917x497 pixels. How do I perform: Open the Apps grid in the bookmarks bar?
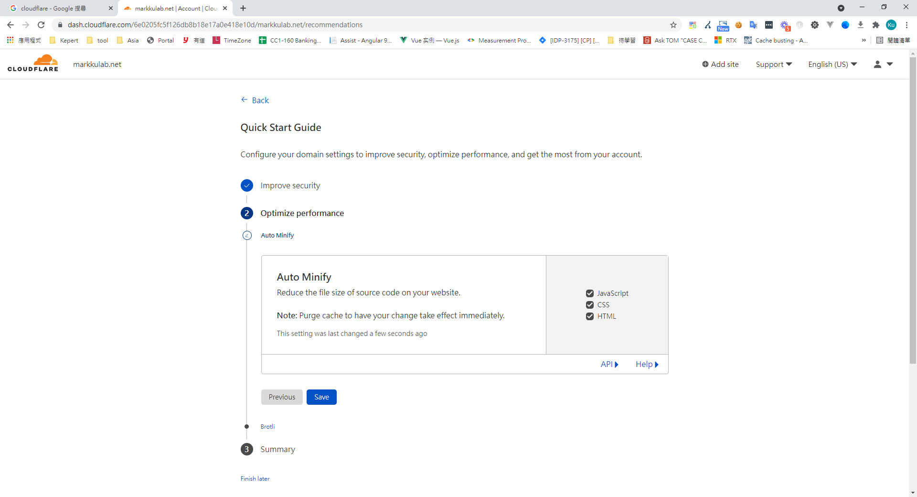coord(10,41)
